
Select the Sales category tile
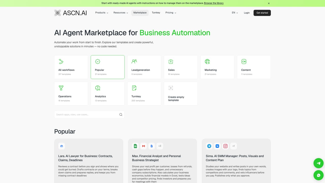click(181, 67)
